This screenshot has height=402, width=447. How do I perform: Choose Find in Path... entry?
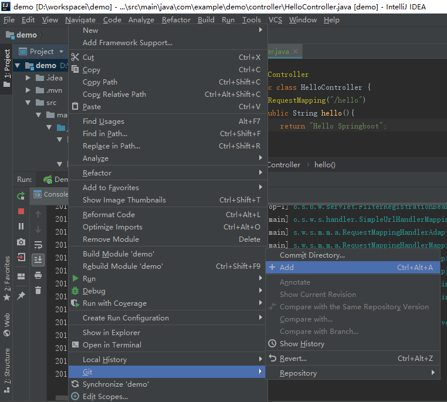pyautogui.click(x=168, y=134)
